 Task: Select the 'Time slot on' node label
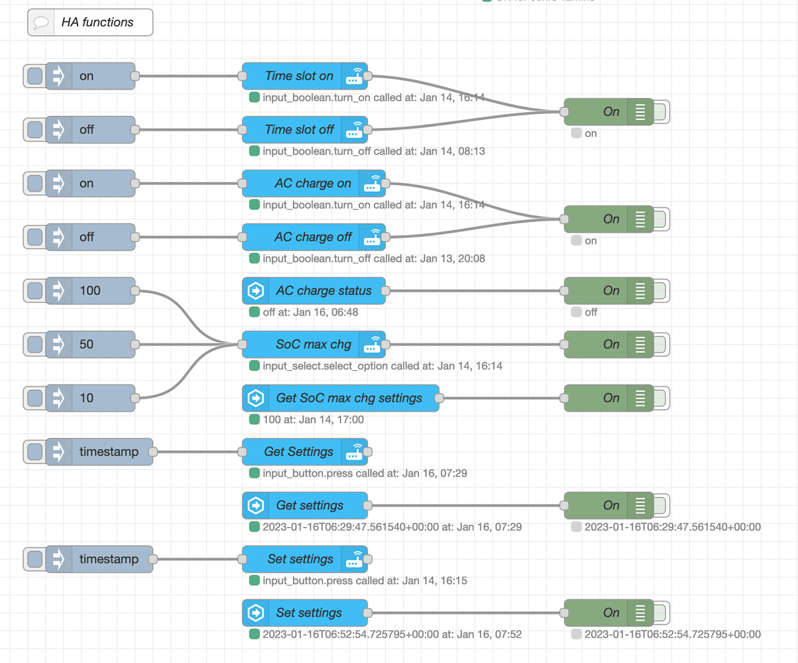299,76
